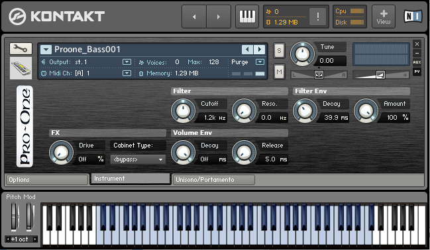
Task: Expand the Output st. 1 dropdown
Action: (x=127, y=62)
